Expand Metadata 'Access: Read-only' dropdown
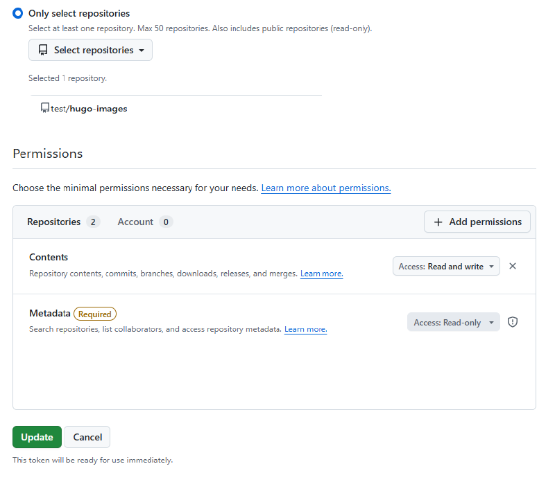The width and height of the screenshot is (555, 482). [453, 322]
